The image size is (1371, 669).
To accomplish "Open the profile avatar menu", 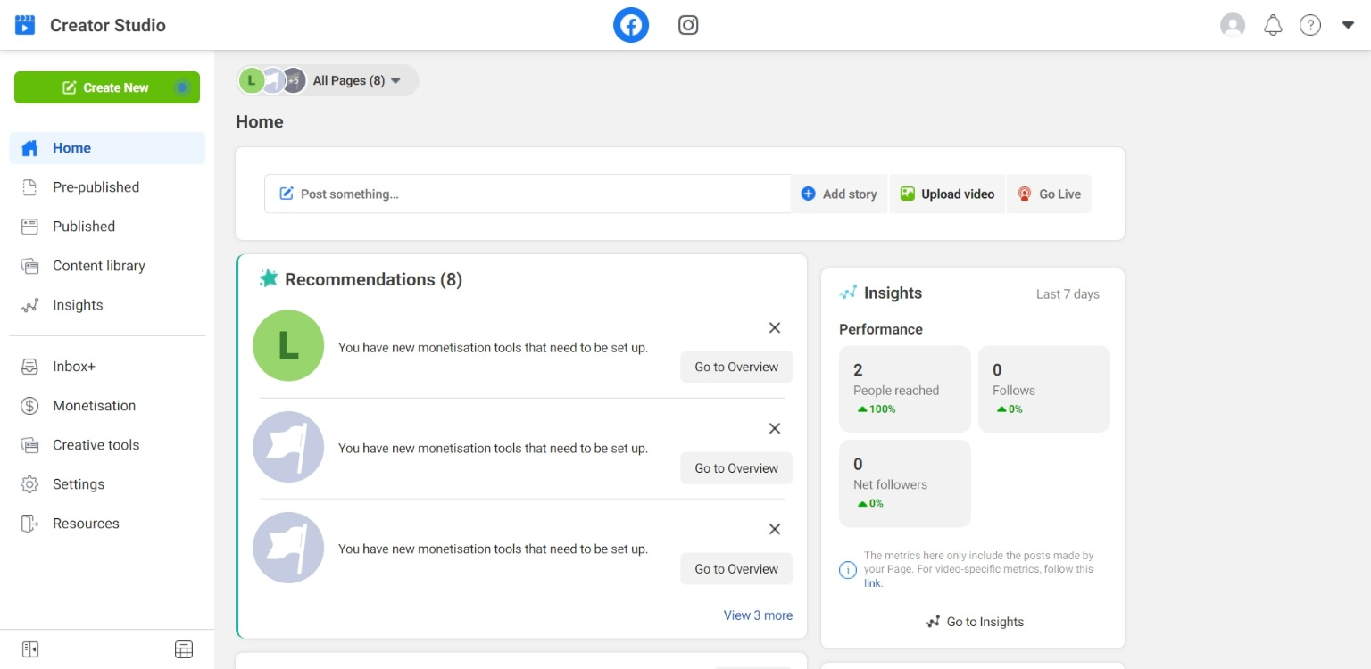I will 1233,25.
